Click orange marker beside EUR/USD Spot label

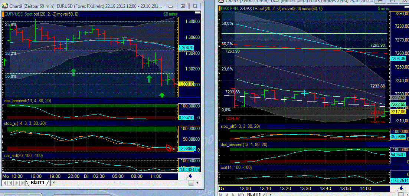[3, 14]
